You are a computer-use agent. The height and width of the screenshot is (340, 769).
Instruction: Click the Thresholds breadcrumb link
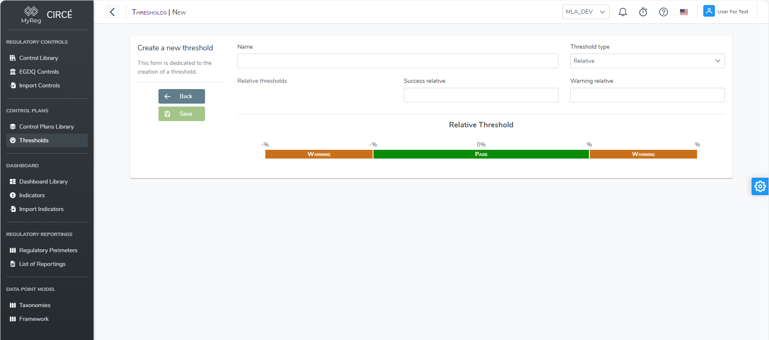pos(149,12)
